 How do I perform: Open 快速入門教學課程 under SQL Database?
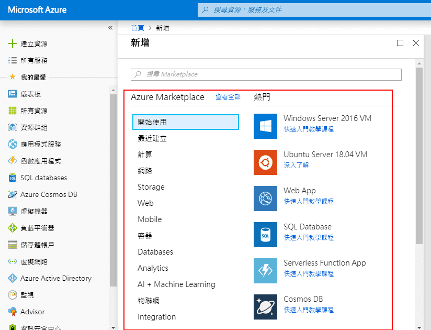point(309,237)
